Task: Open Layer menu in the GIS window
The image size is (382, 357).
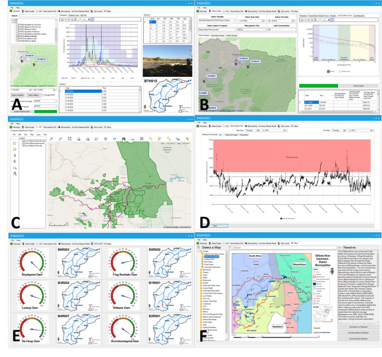Action: tap(38, 134)
